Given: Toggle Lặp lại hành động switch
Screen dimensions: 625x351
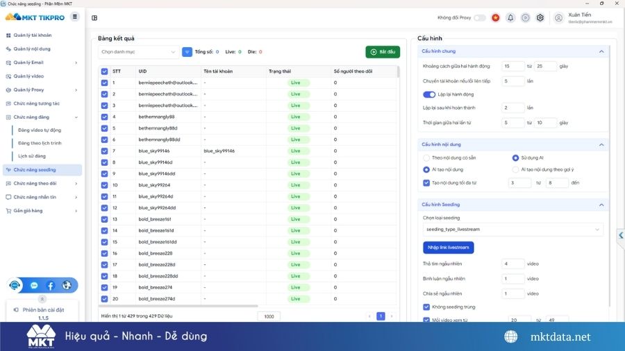Looking at the screenshot, I should (429, 94).
